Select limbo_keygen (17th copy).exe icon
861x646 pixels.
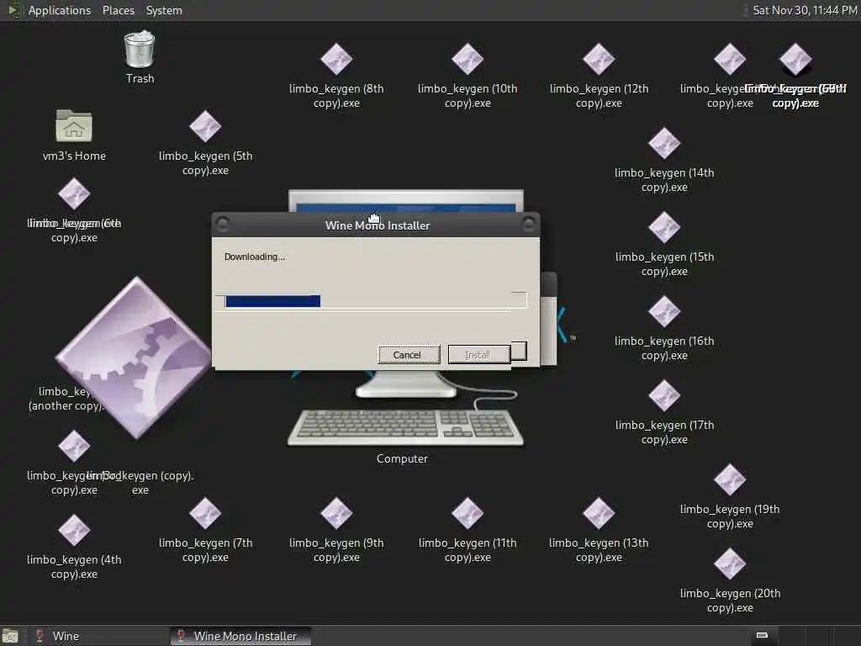tap(664, 395)
